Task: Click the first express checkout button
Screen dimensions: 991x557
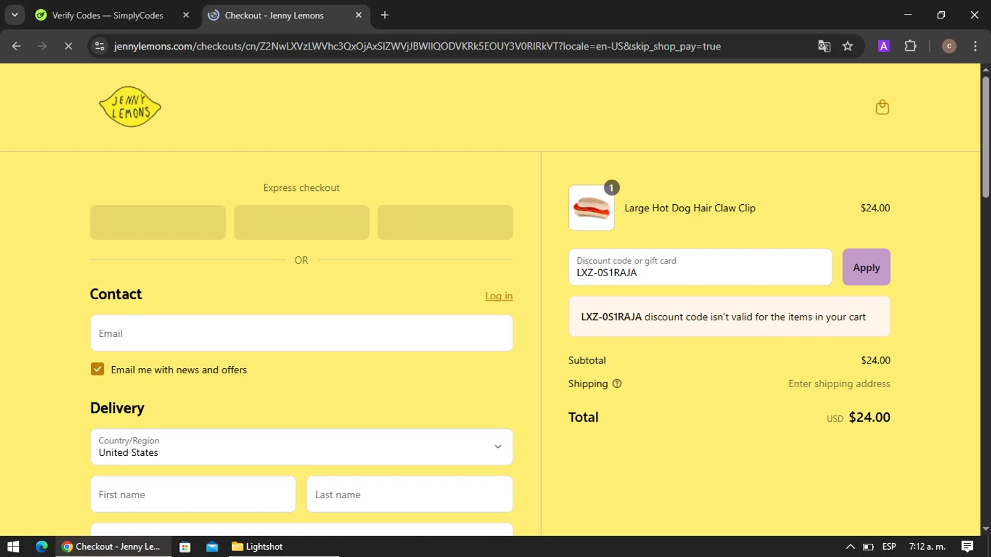Action: click(158, 222)
